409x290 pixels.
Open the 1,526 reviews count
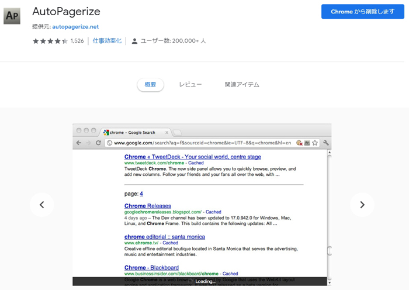coord(77,41)
